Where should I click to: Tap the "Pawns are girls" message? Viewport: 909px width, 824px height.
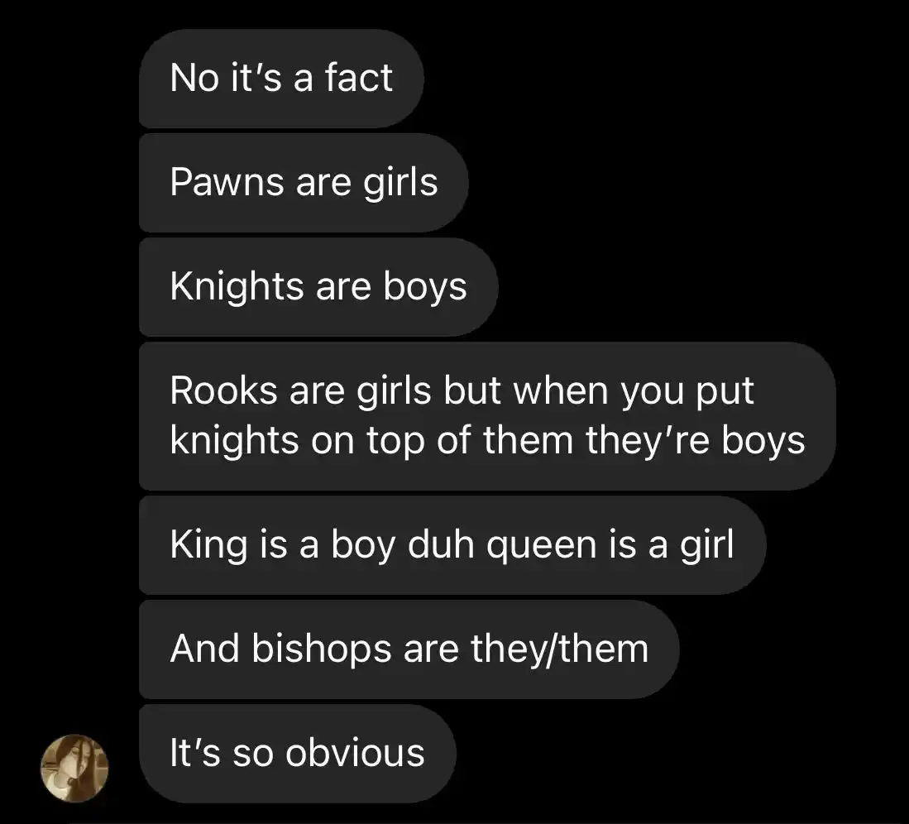(304, 183)
